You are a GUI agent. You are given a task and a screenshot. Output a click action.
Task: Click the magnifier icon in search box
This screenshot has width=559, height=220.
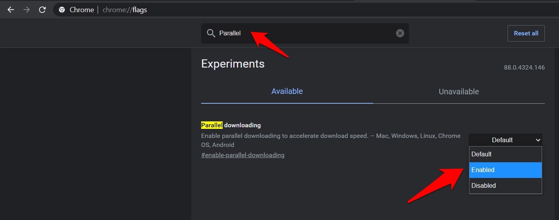pos(211,33)
